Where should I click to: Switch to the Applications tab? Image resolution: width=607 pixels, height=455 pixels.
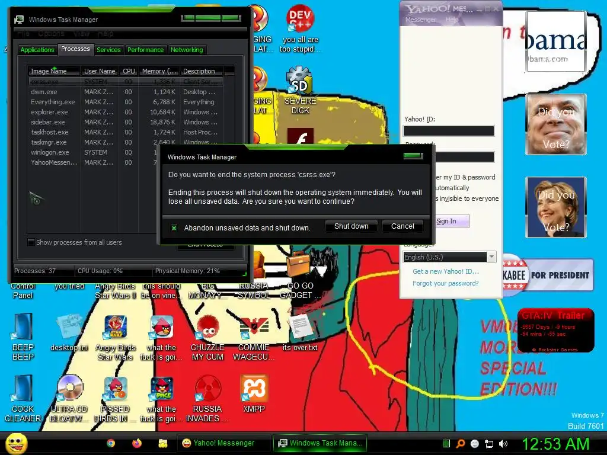(x=37, y=50)
